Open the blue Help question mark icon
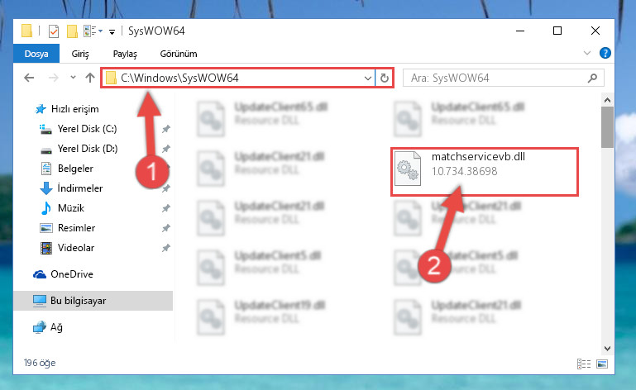The image size is (636, 390). click(x=605, y=53)
